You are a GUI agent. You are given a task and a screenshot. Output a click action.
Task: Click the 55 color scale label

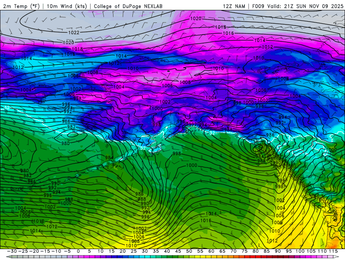[x=200, y=251]
